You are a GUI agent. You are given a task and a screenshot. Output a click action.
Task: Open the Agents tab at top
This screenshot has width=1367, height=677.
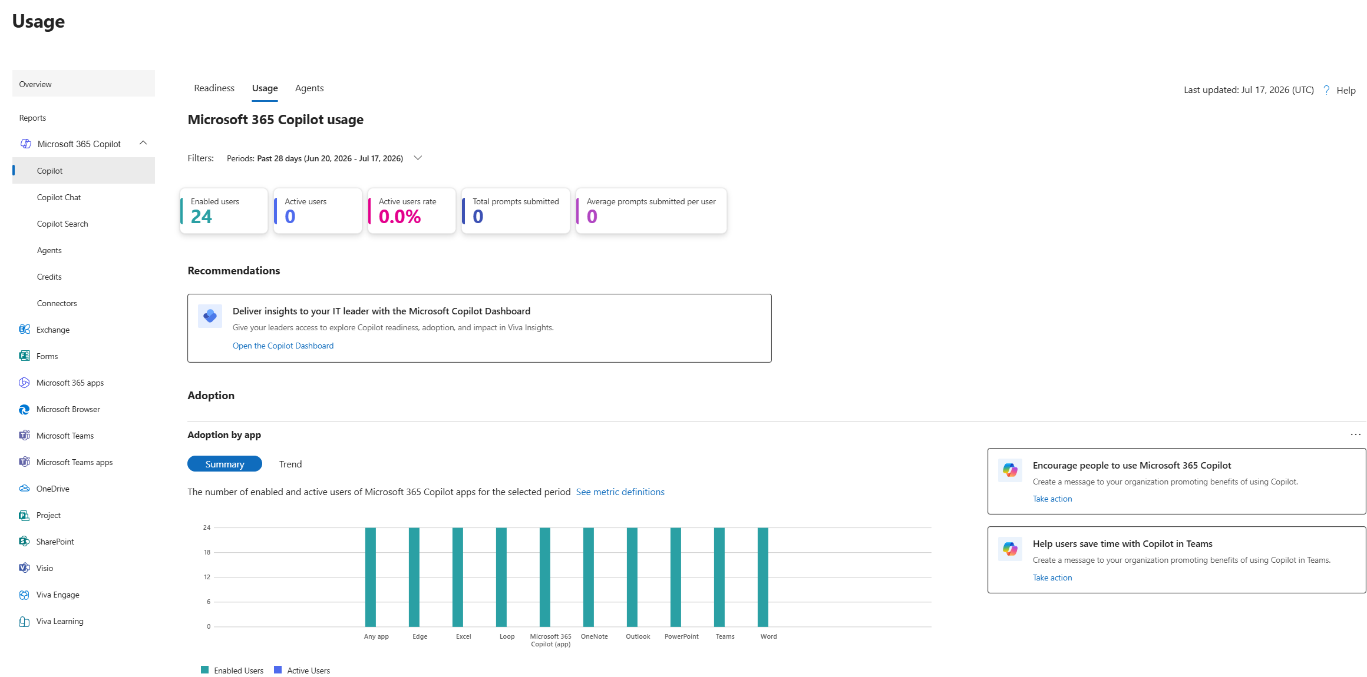pos(309,88)
